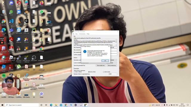Open the File menu in PuTTY Key Generator
Screen dimensions: 191x107
coord(73,34)
